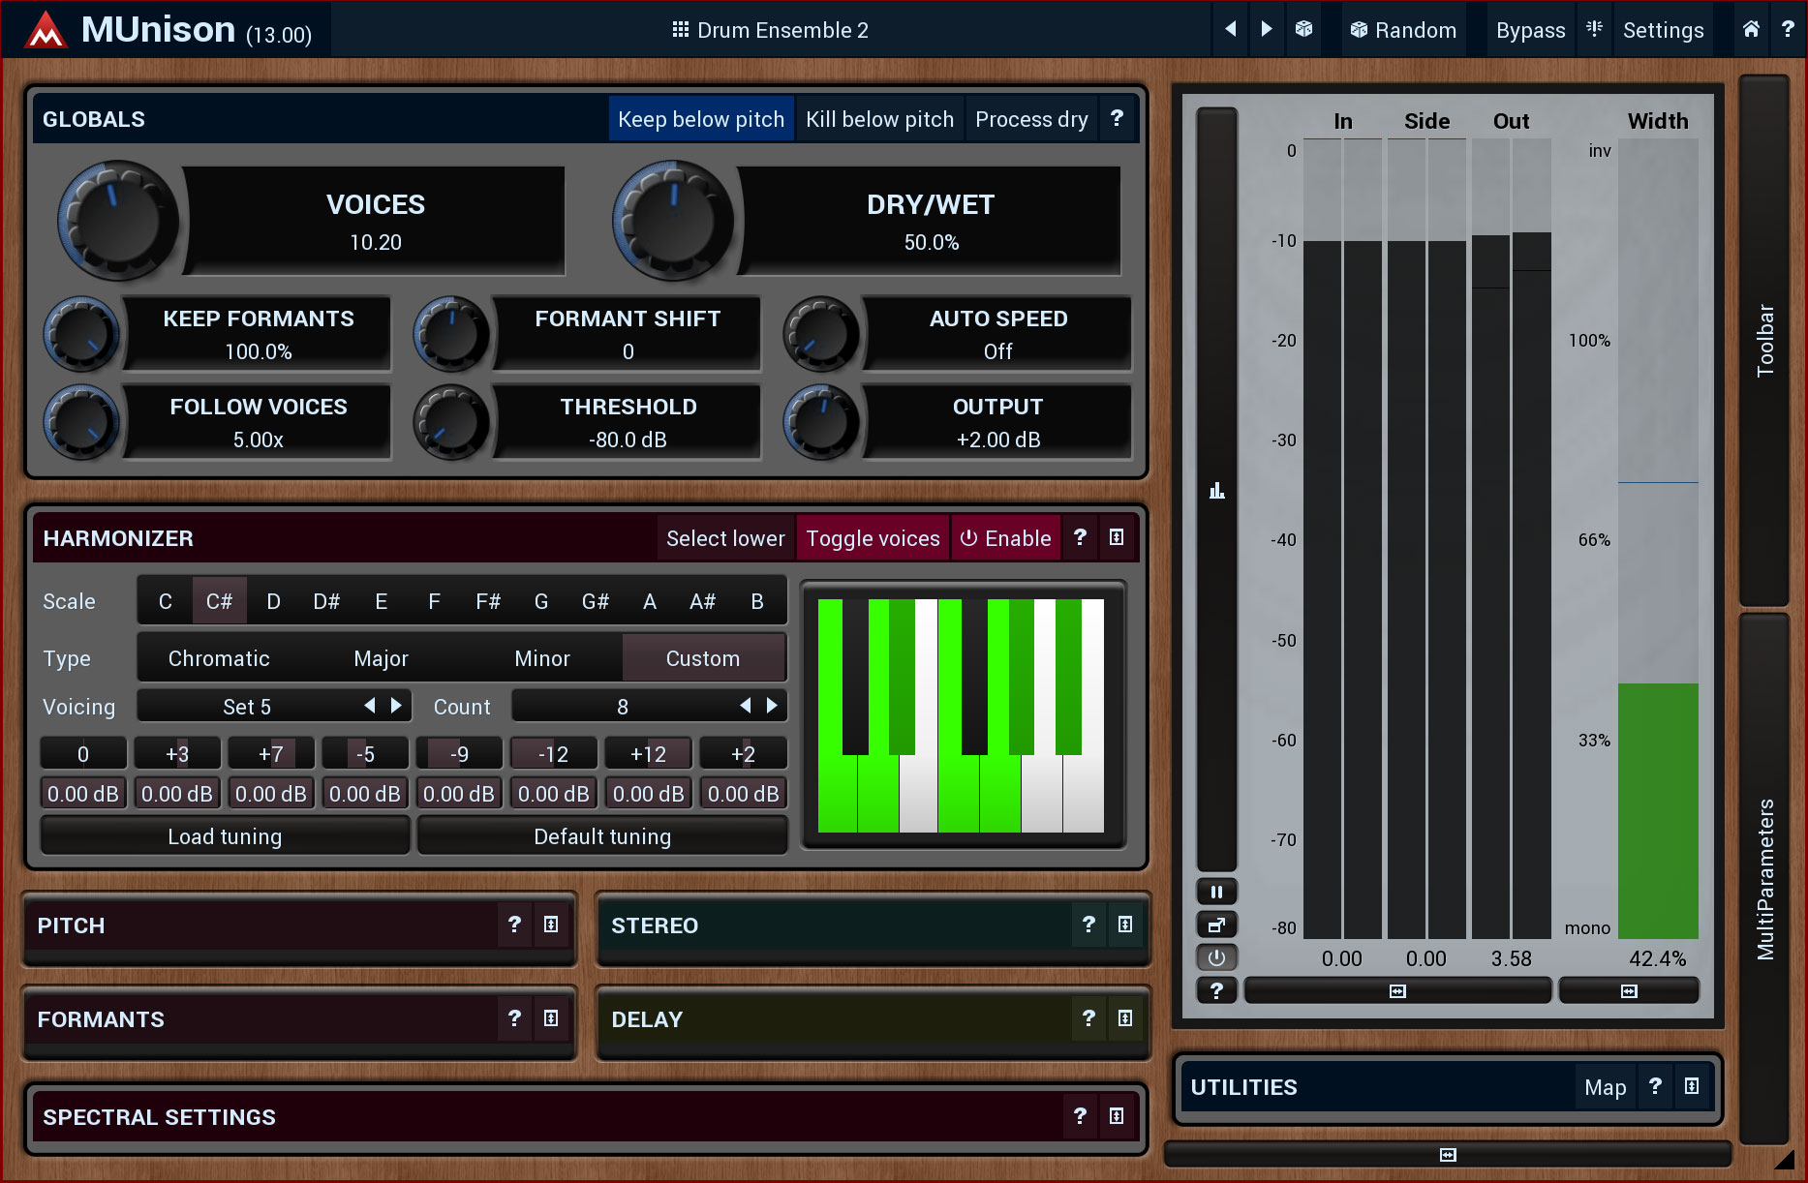Expand the Stereo section
The height and width of the screenshot is (1183, 1808).
pyautogui.click(x=1124, y=925)
